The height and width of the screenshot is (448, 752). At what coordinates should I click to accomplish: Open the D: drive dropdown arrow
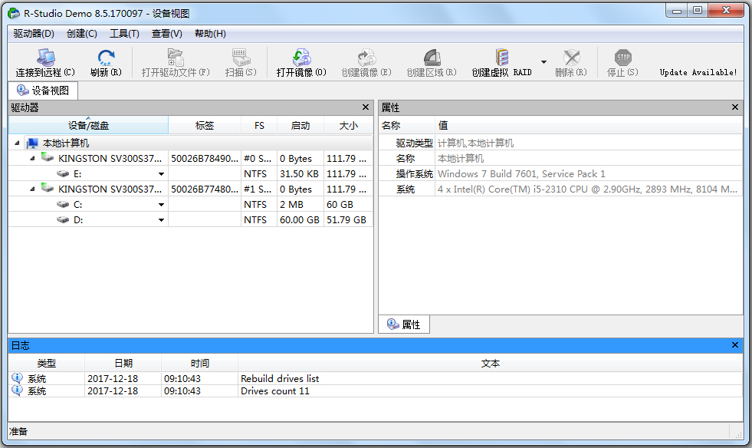[161, 220]
